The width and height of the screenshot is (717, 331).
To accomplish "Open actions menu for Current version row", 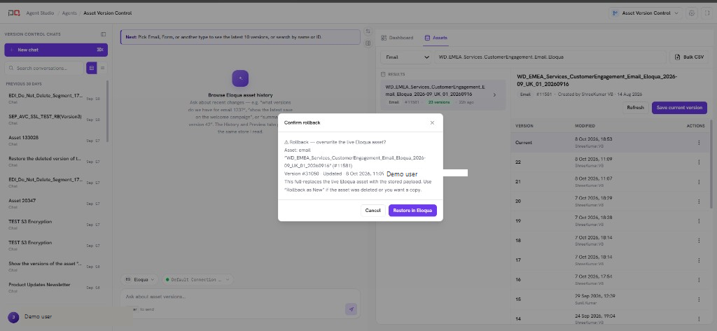I will tap(699, 143).
